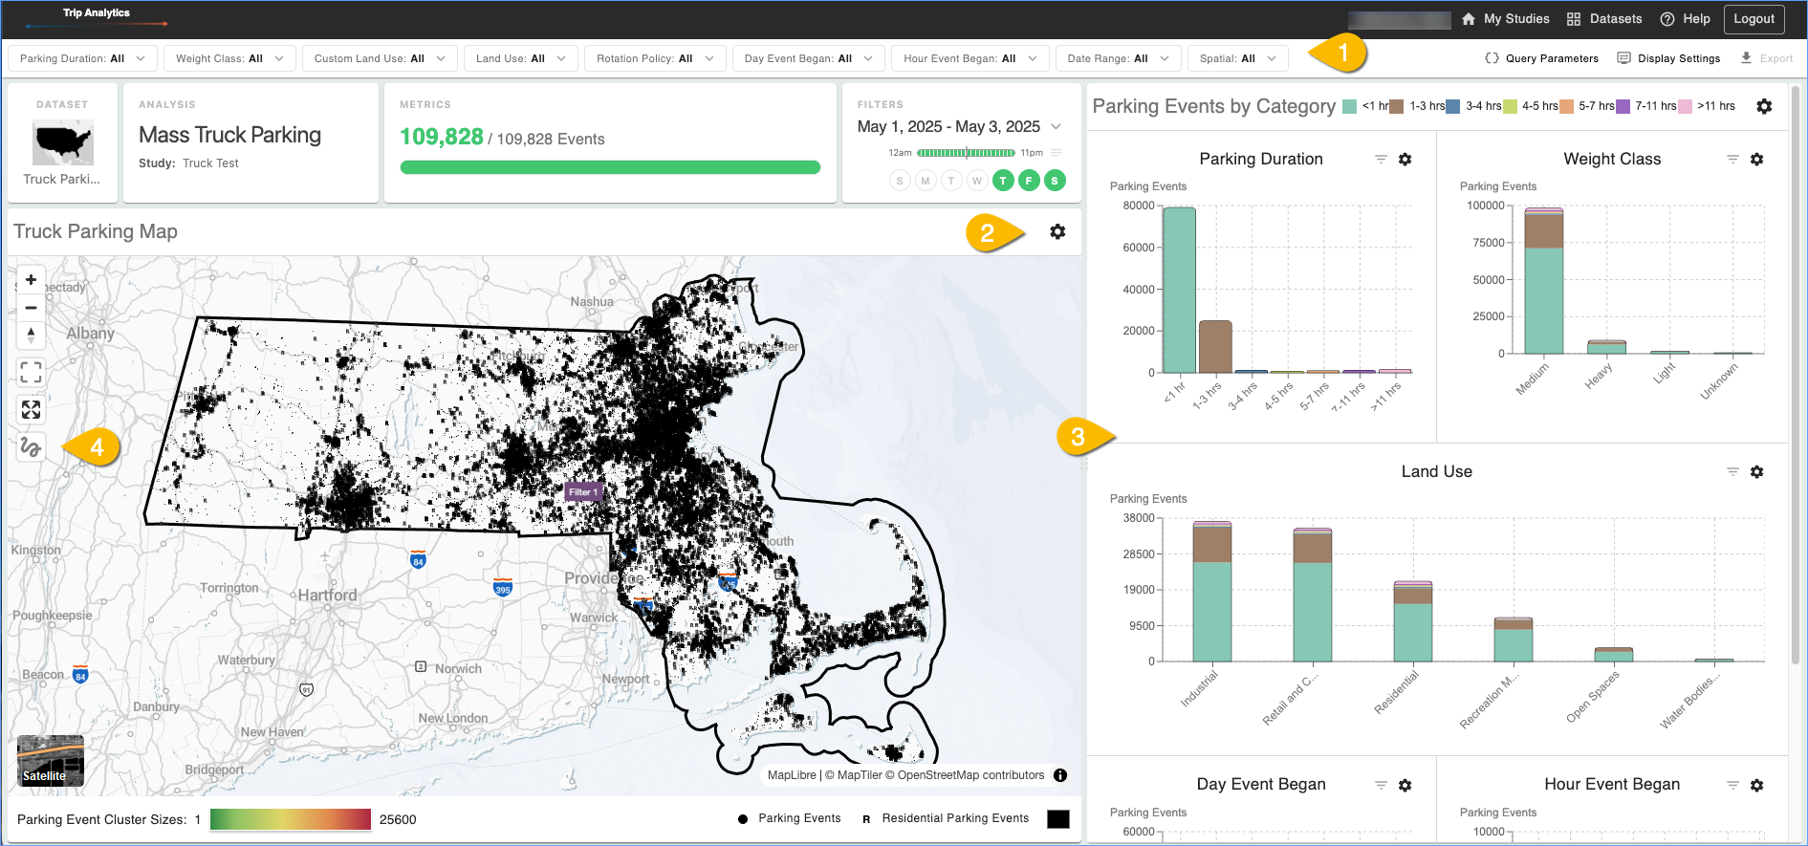1808x846 pixels.
Task: Open the Weight Class chart gear settings
Action: point(1757,160)
